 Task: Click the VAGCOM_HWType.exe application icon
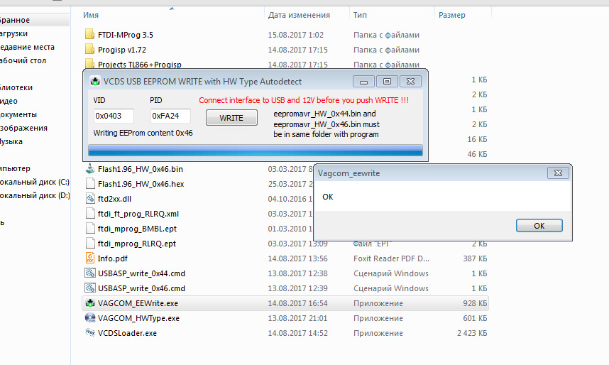point(89,317)
